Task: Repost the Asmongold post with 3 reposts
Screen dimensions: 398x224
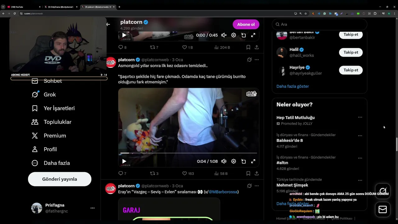Action: click(154, 173)
